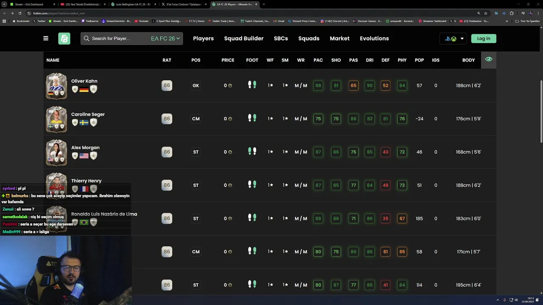Click the USA flag under Alex Morgan
Viewport: 543px width, 305px height.
tap(84, 155)
